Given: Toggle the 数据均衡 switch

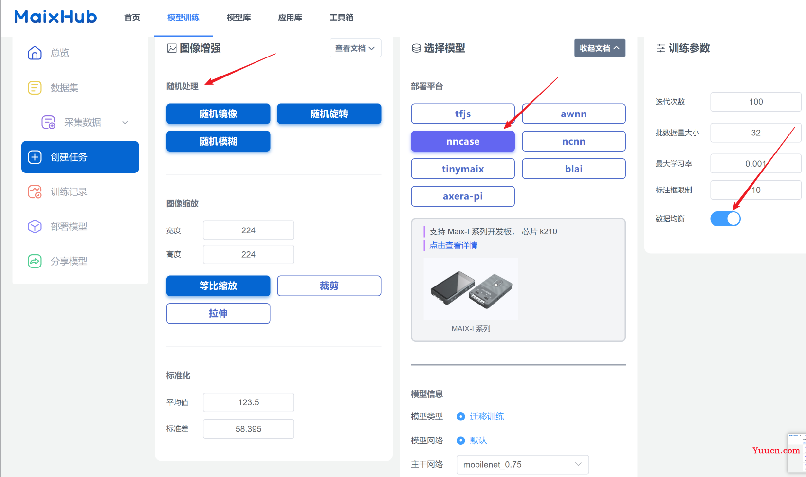Looking at the screenshot, I should pyautogui.click(x=725, y=219).
